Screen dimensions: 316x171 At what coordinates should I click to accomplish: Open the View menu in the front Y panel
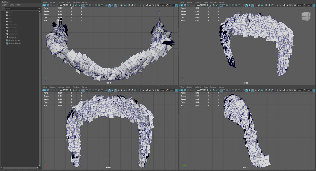coord(45,87)
